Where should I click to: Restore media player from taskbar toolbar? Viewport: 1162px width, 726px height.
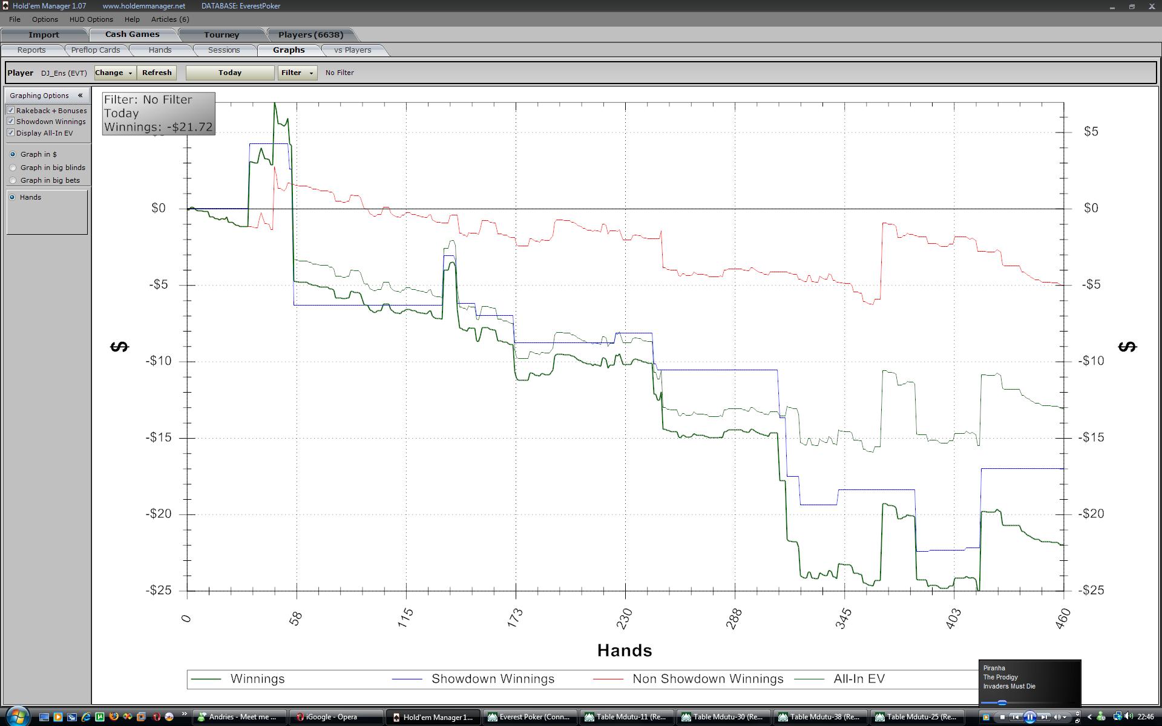pyautogui.click(x=1077, y=721)
